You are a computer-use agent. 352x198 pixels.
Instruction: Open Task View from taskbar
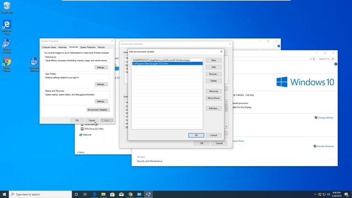[x=85, y=194]
